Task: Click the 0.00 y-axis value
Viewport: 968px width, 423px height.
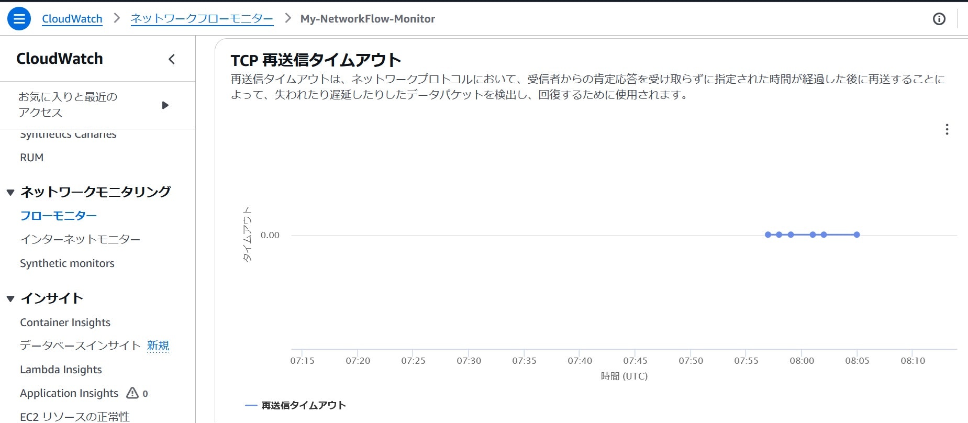Action: point(270,235)
